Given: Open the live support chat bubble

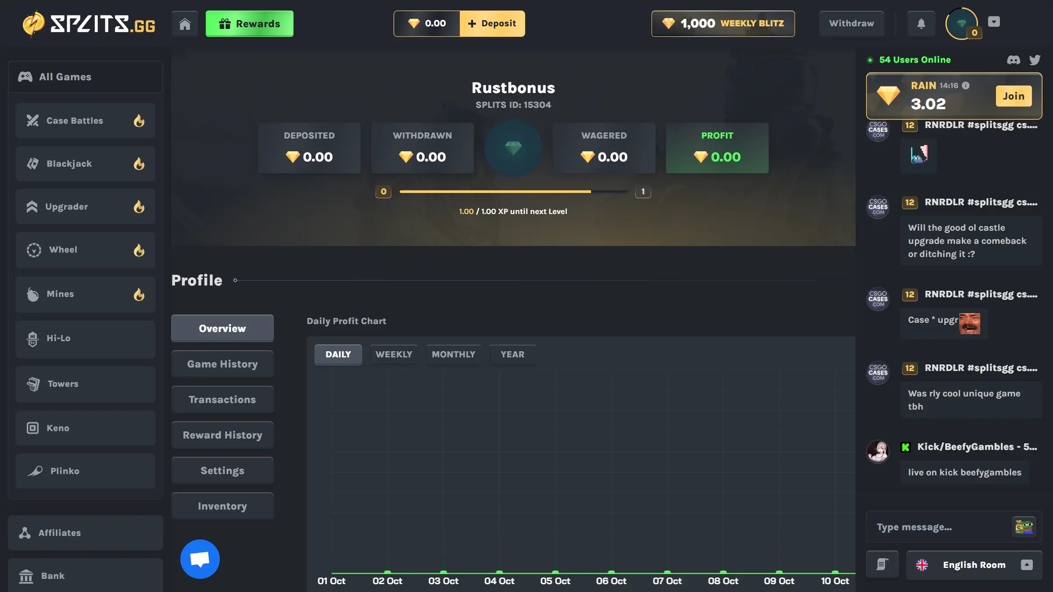Looking at the screenshot, I should coord(200,559).
